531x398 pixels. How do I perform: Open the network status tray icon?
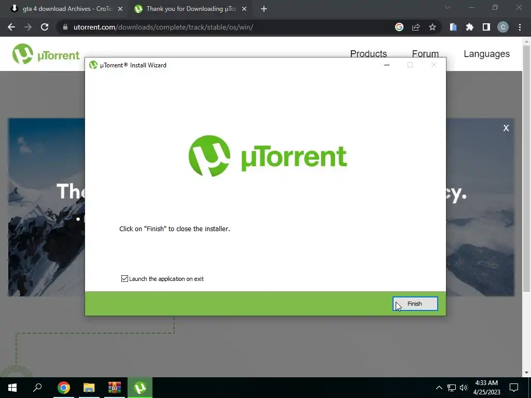tap(452, 388)
